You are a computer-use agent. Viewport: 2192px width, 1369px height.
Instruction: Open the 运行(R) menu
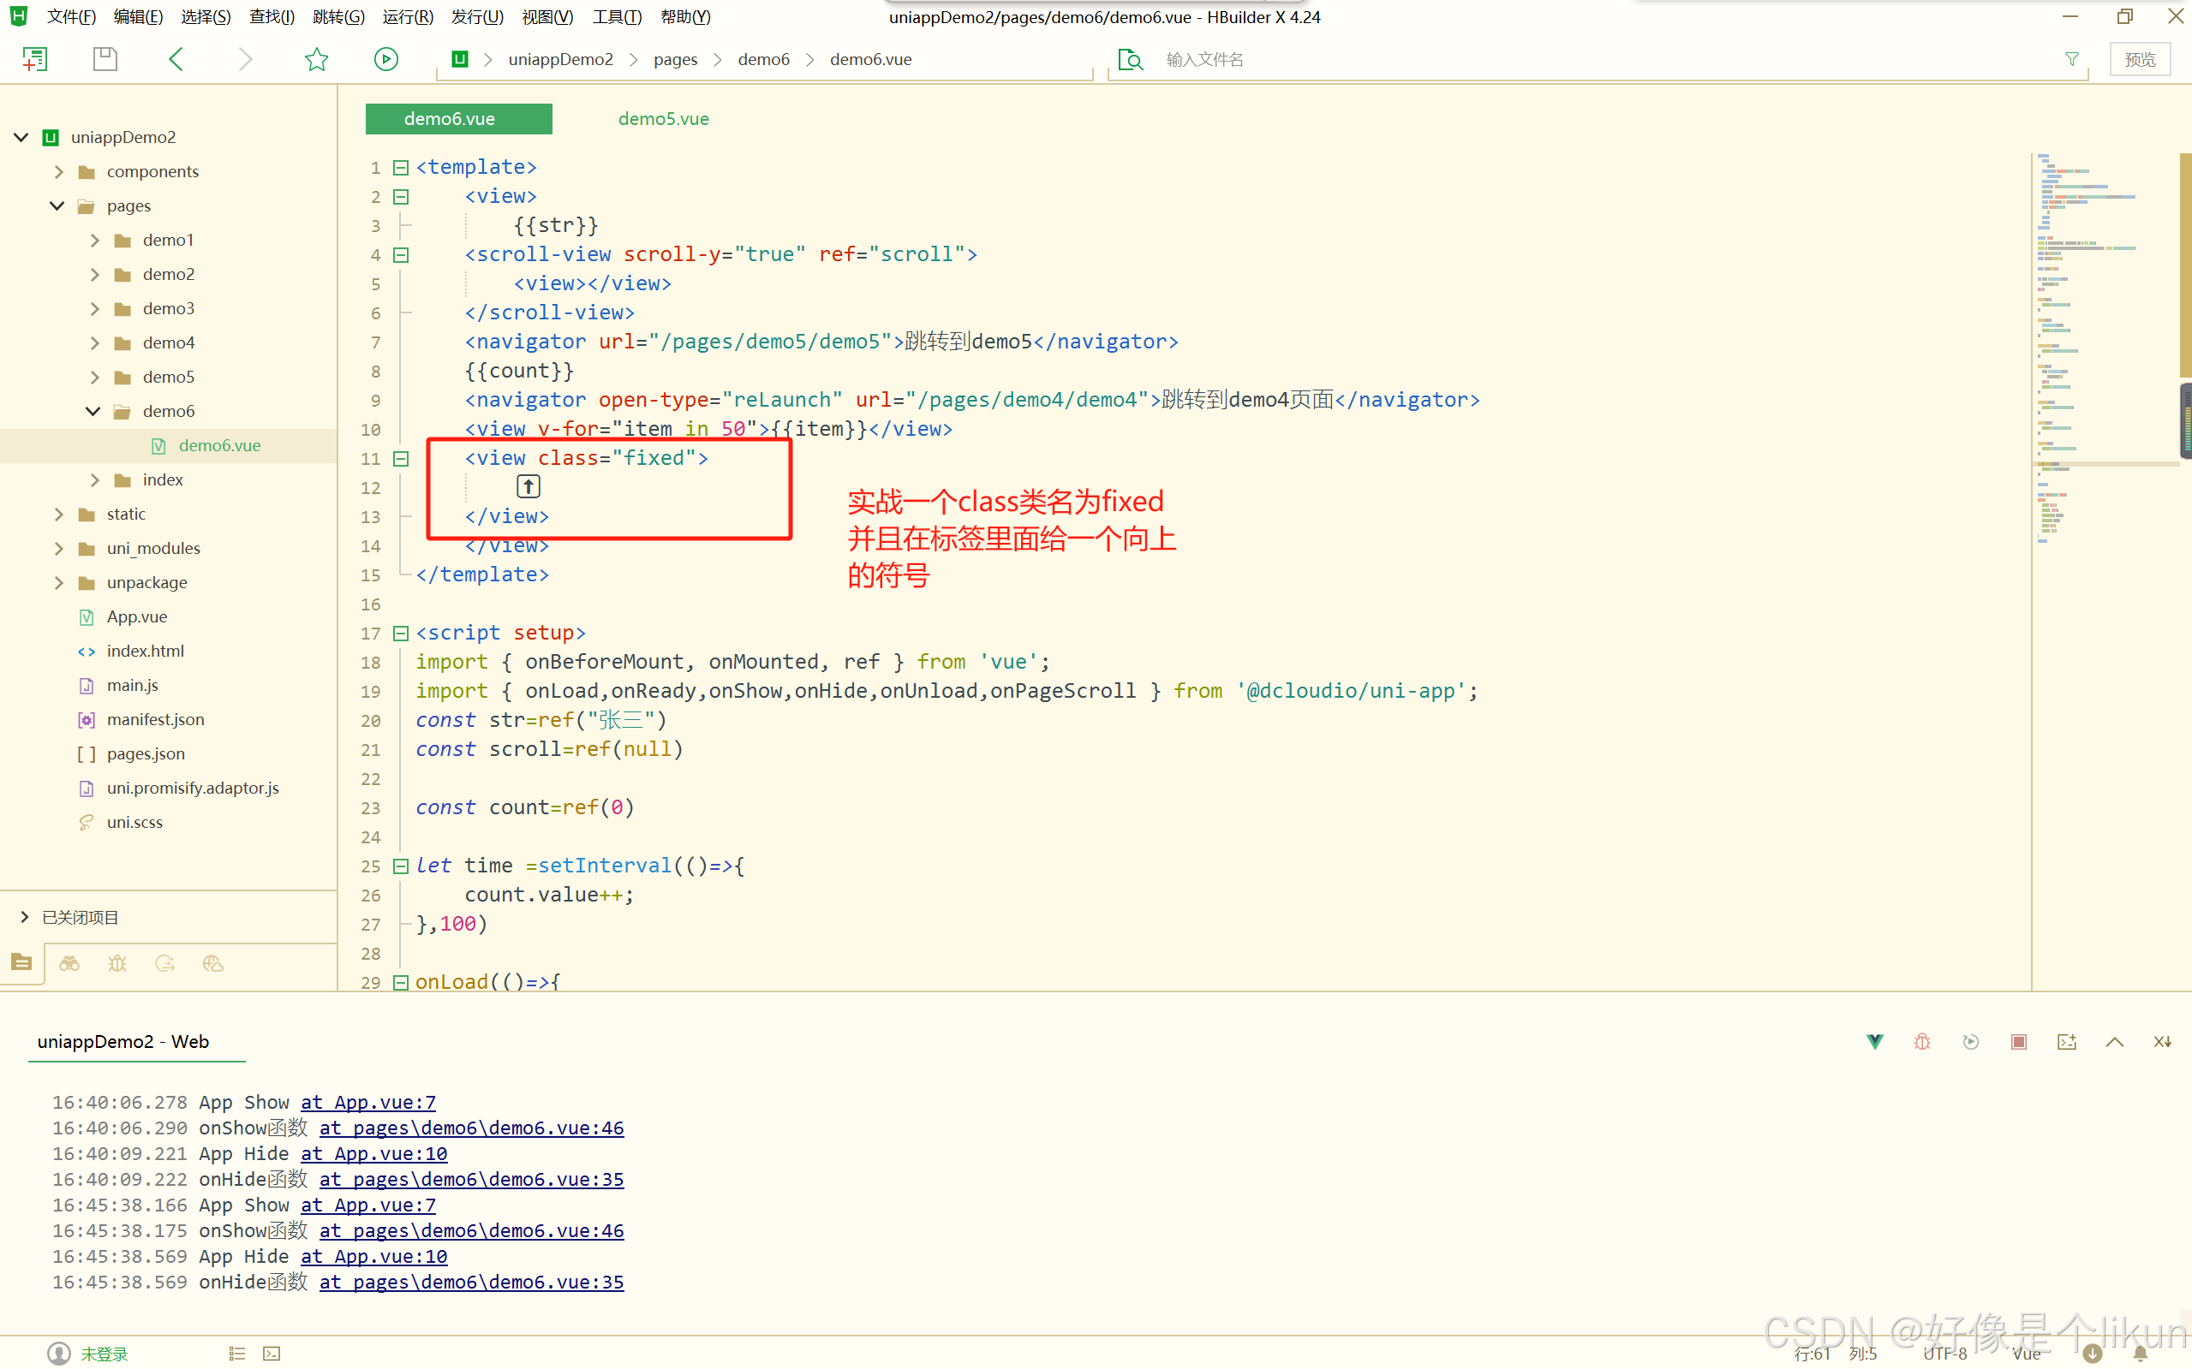point(407,16)
